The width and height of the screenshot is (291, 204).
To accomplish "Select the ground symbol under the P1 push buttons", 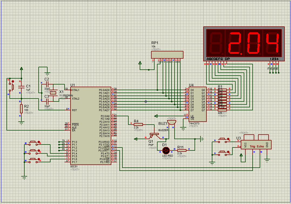I will coord(24,178).
